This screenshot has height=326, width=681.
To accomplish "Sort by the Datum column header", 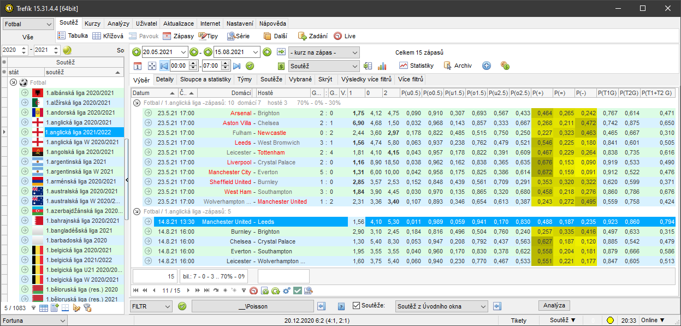I will 155,93.
